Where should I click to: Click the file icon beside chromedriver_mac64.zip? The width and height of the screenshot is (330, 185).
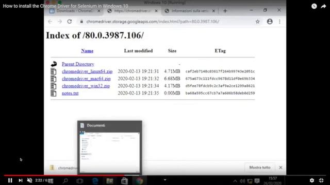point(54,79)
